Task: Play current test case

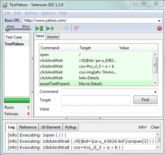Action: click(x=50, y=28)
